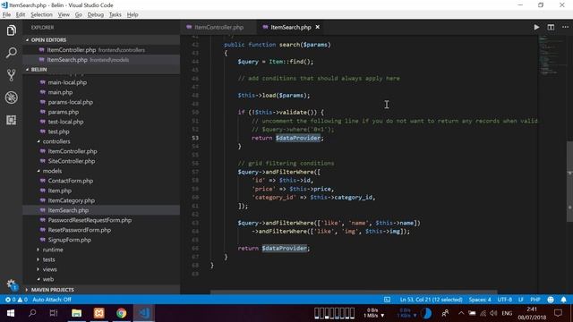Open the Explorer view in activity bar
This screenshot has width=573, height=322.
12,30
